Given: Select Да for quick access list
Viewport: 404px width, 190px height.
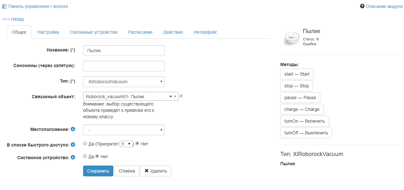Looking at the screenshot, I should click(x=85, y=144).
